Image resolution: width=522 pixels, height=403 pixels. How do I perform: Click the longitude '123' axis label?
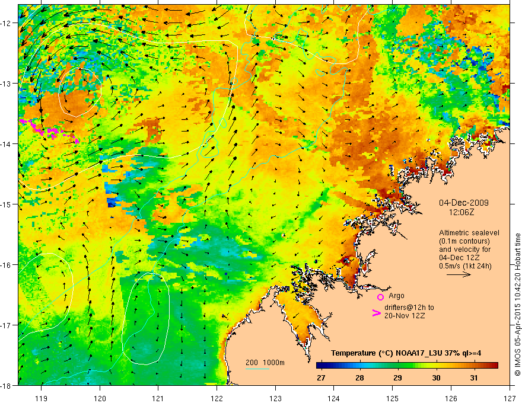tap(275, 398)
